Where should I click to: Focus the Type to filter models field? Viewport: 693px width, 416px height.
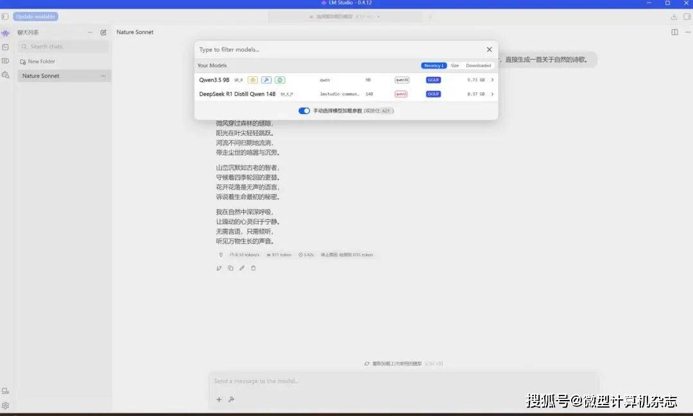pyautogui.click(x=339, y=49)
